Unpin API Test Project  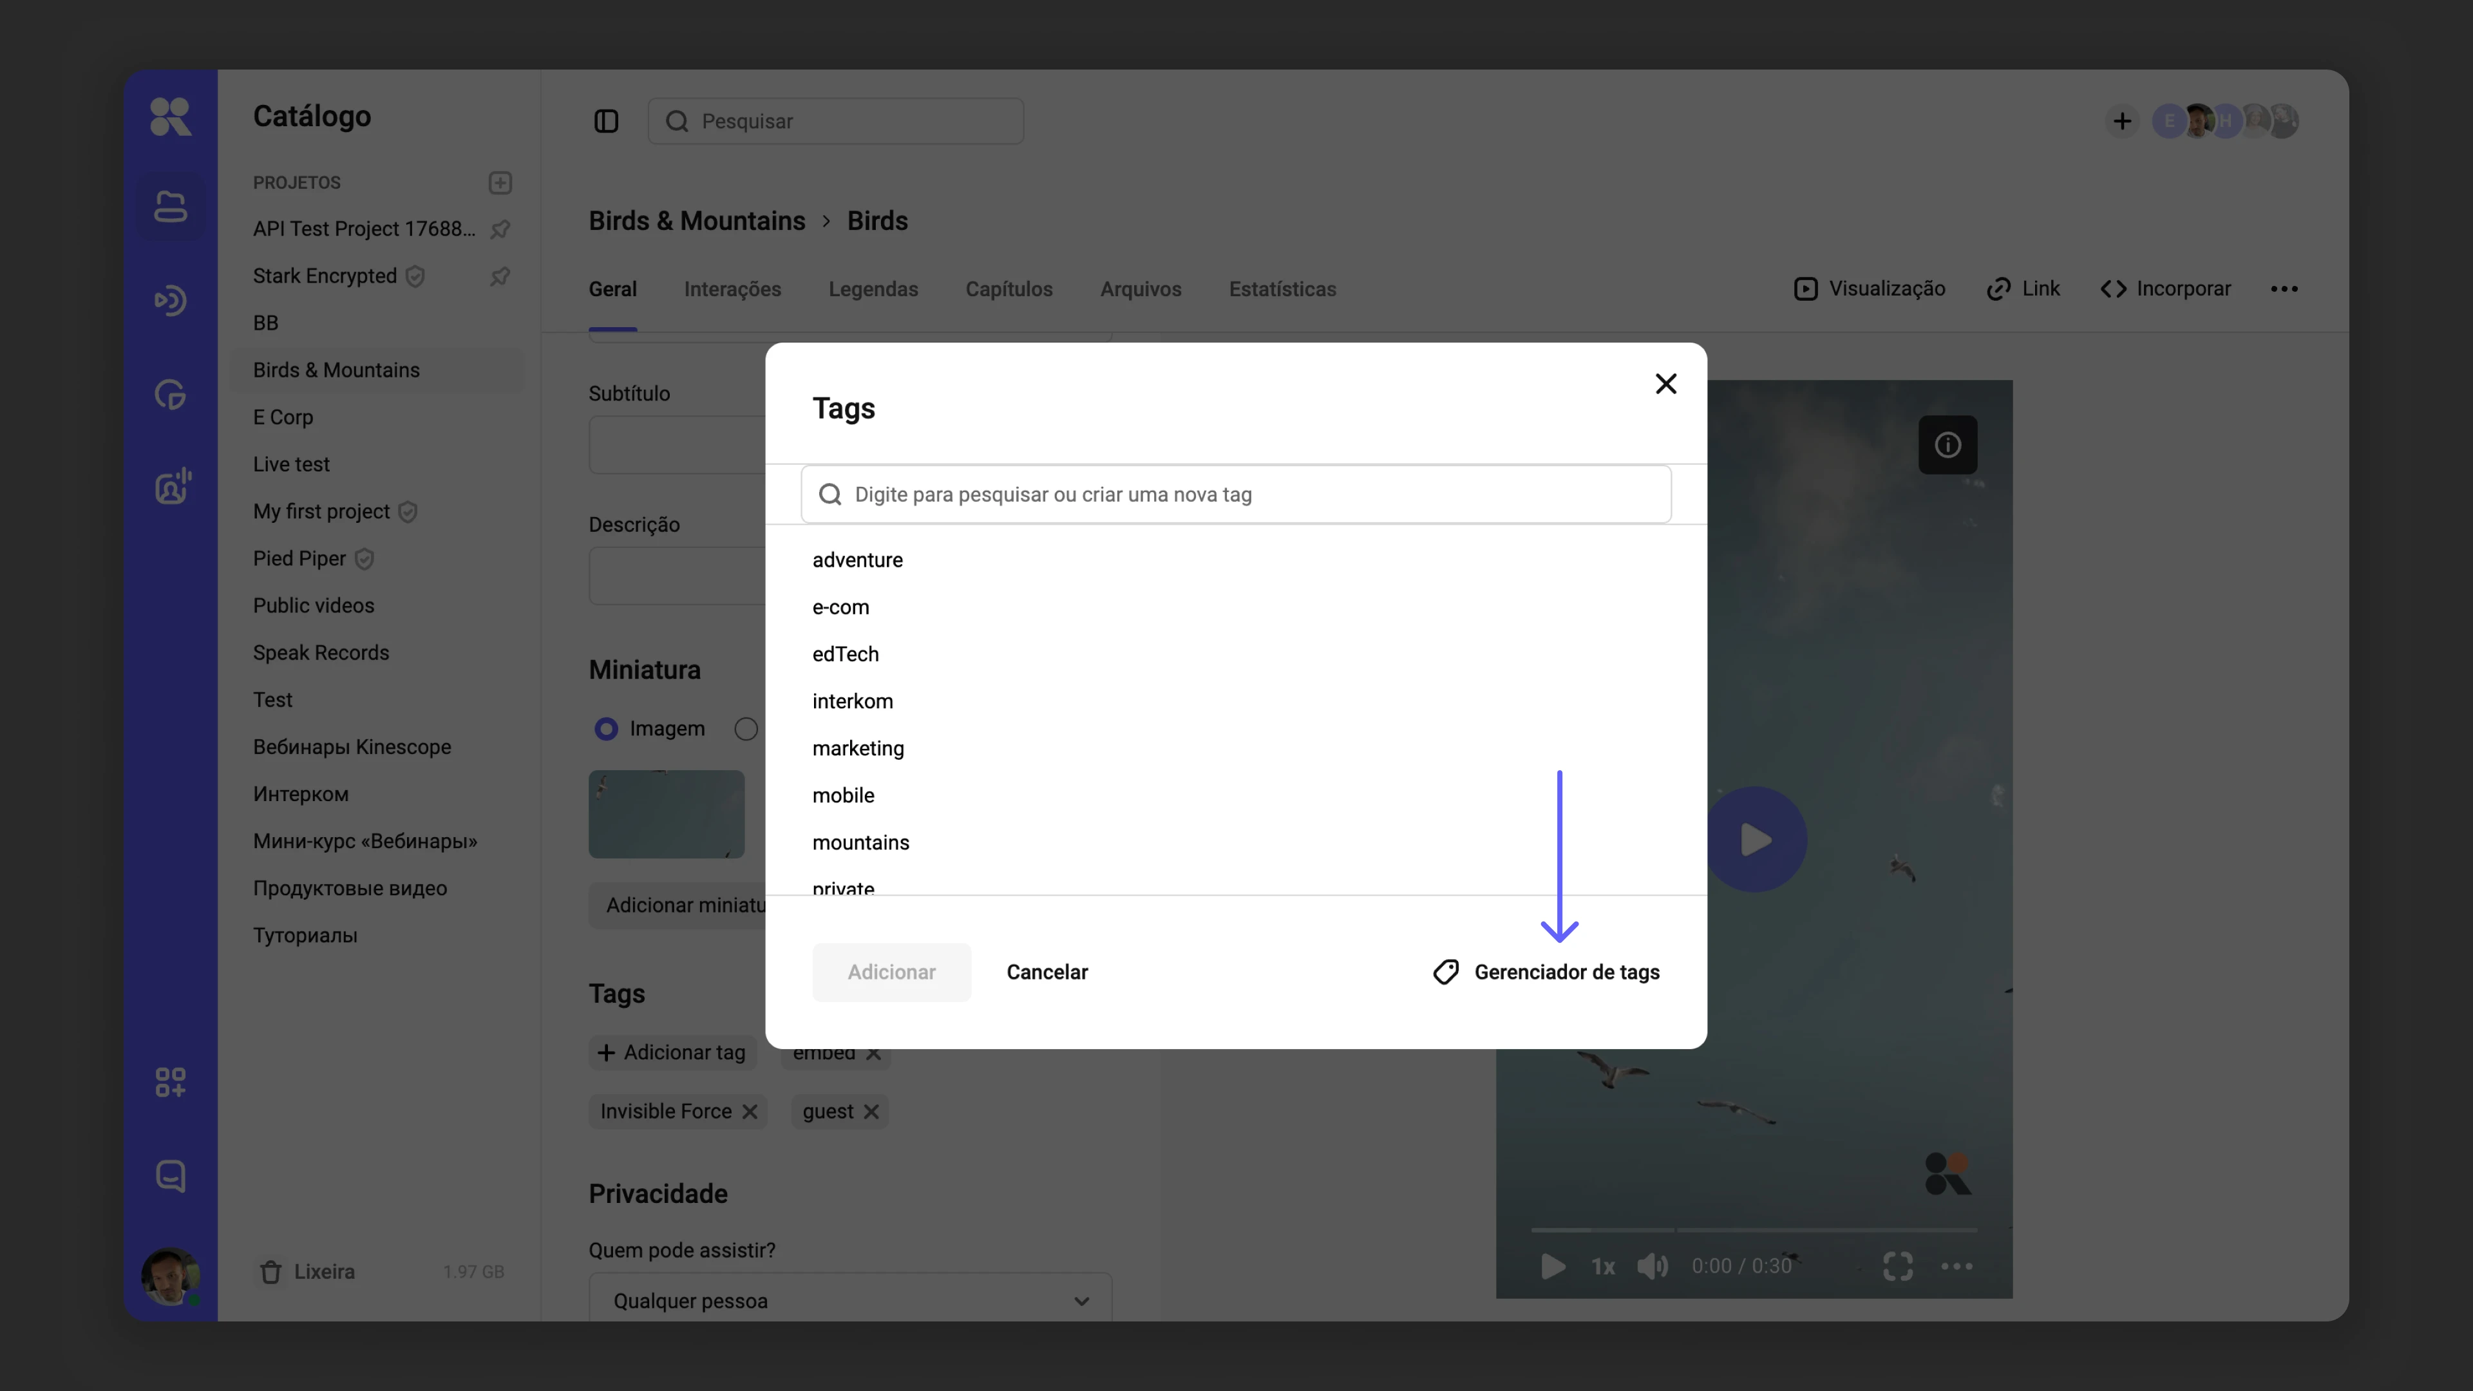tap(500, 229)
